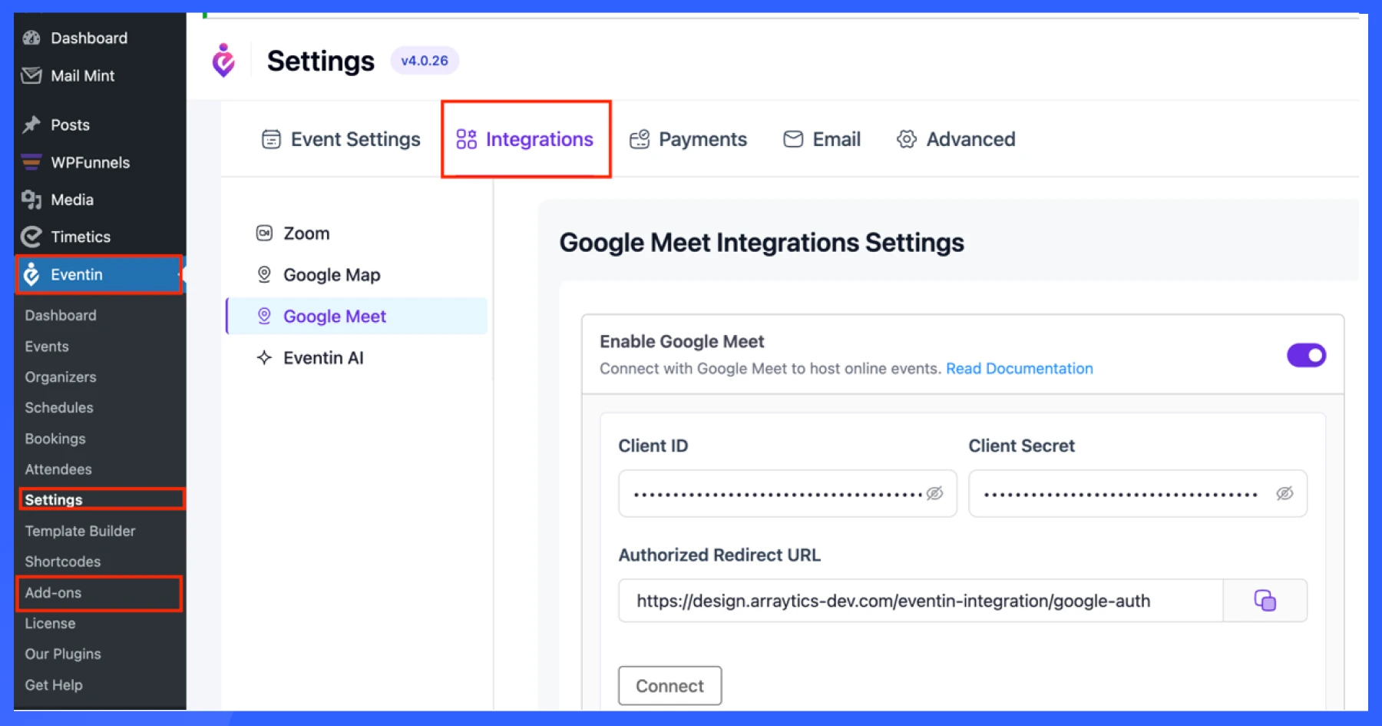
Task: Click the Mail Mint envelope icon
Action: point(31,75)
